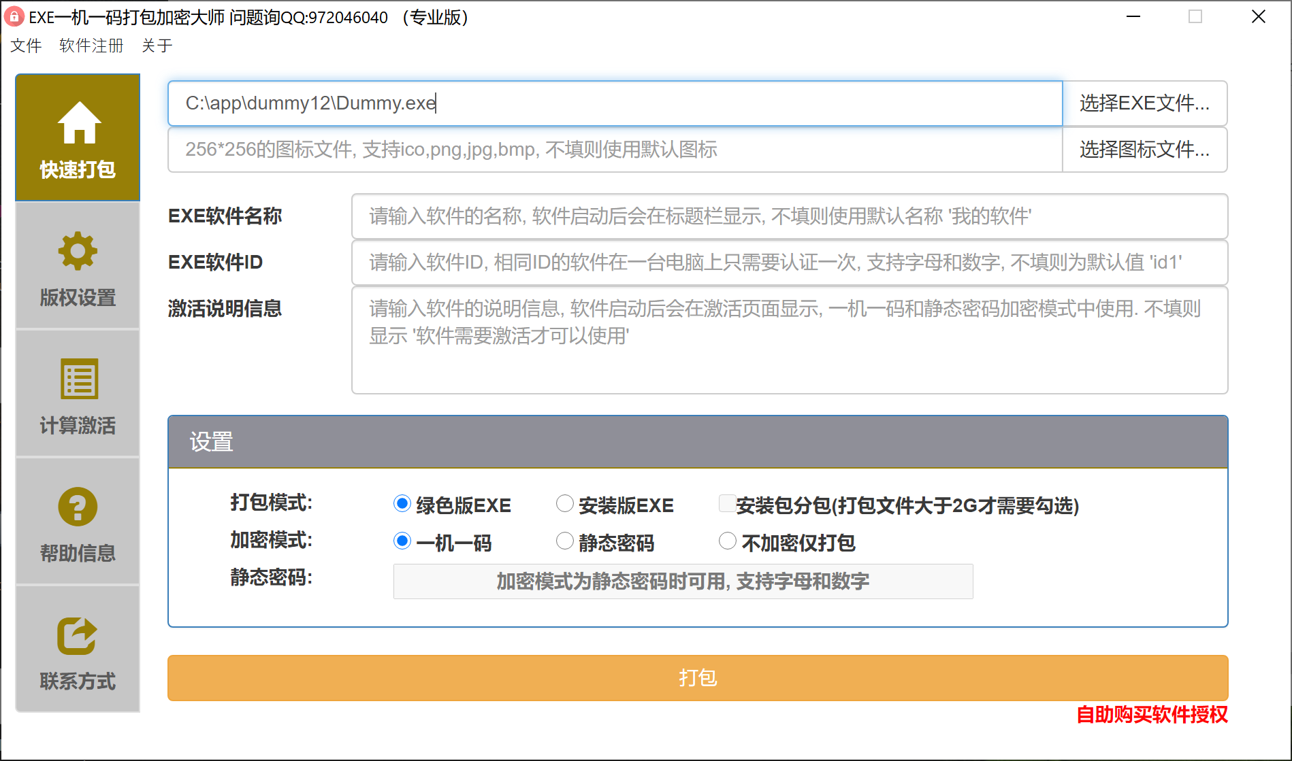
Task: Click the 设置 panel header
Action: [x=698, y=442]
